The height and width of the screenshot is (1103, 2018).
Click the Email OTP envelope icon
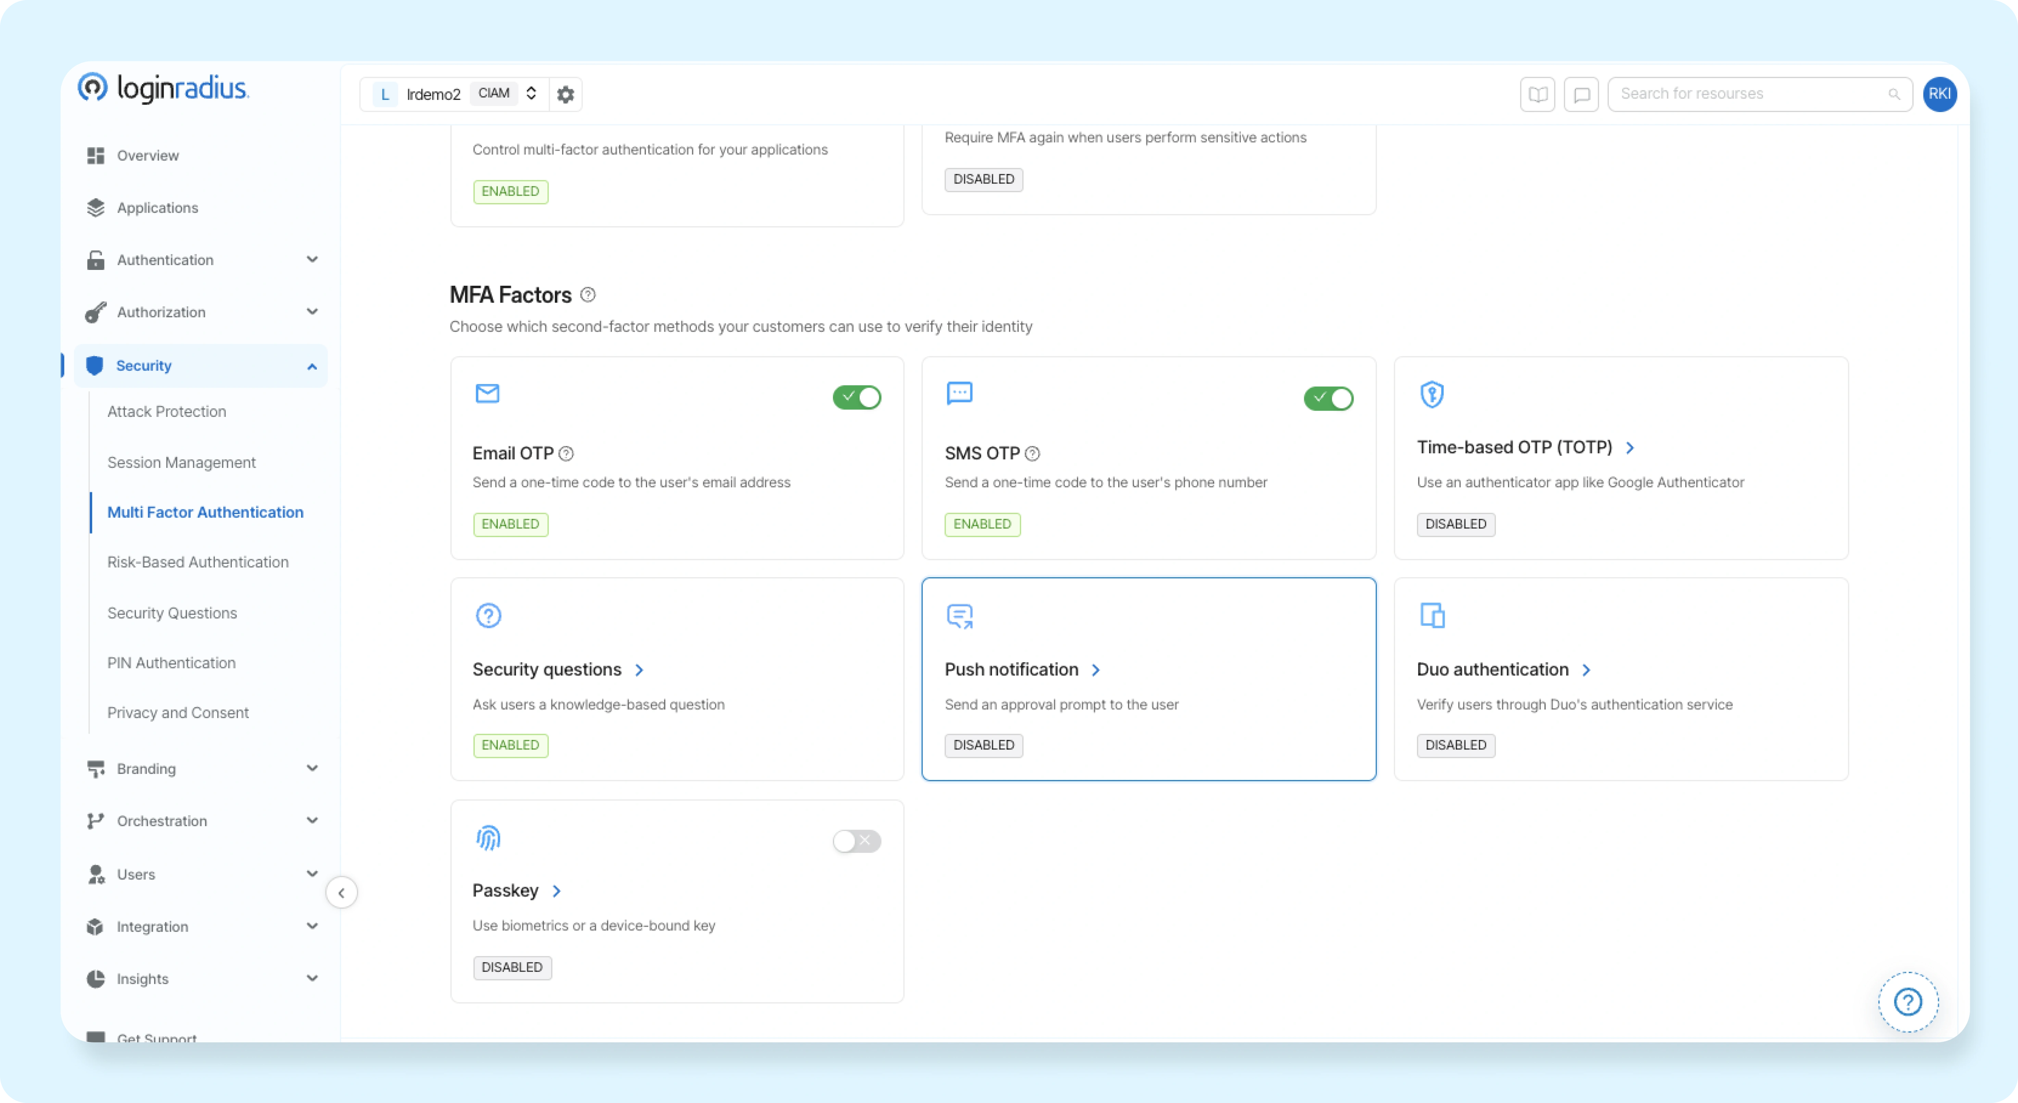pyautogui.click(x=487, y=393)
